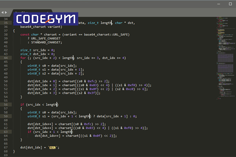This screenshot has width=236, height=157.
Task: Click the 'if' keyword on line 56
Action: pos(22,104)
